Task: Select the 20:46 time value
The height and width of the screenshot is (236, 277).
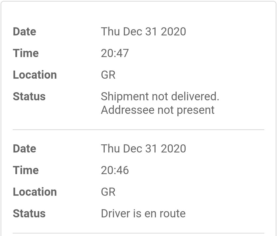Action: pos(115,170)
